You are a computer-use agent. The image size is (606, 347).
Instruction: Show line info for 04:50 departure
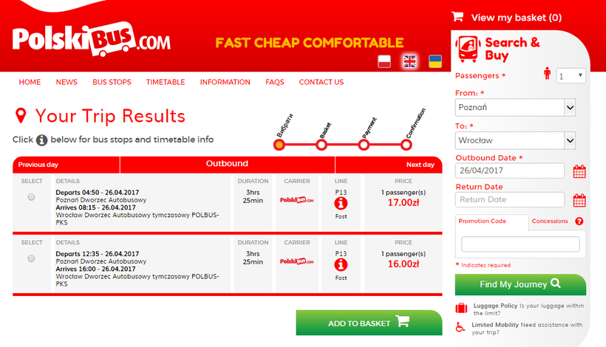click(x=341, y=204)
